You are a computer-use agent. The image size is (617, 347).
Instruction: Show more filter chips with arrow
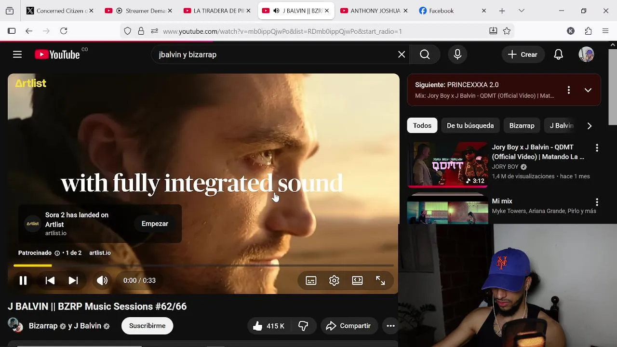tap(589, 126)
